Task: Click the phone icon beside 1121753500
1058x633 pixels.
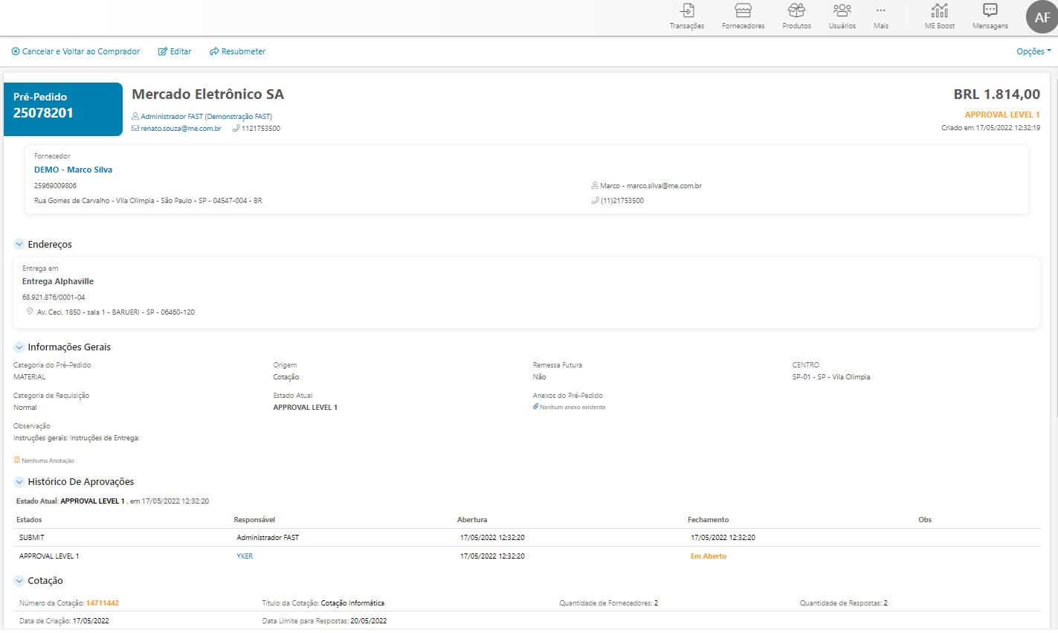Action: (x=236, y=128)
